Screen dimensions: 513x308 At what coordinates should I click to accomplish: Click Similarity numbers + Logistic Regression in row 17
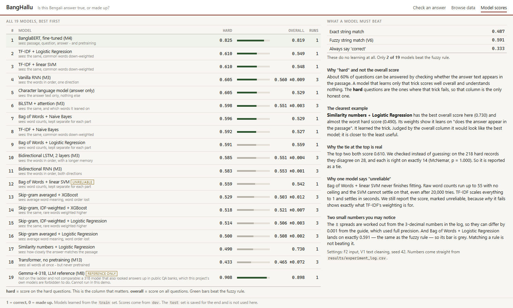coord(56,247)
